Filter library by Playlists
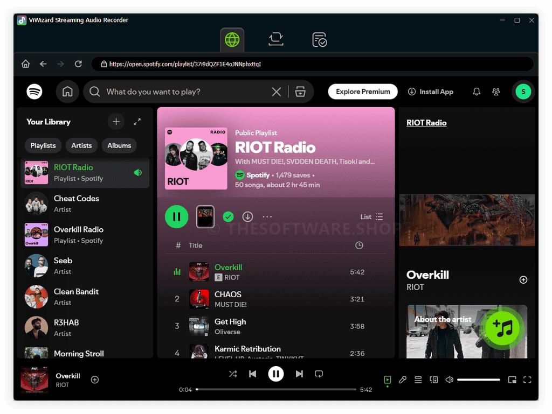Screen dimensions: 552x414 pyautogui.click(x=43, y=145)
